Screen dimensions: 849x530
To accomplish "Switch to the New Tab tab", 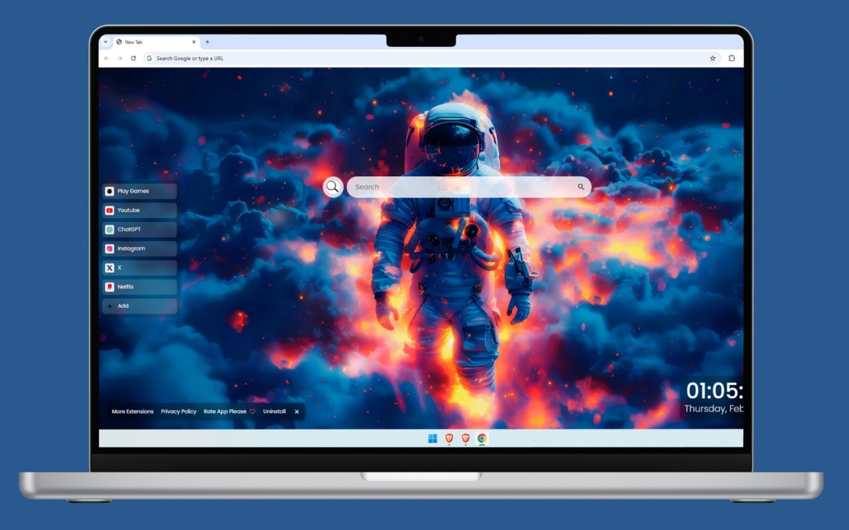I will (135, 42).
